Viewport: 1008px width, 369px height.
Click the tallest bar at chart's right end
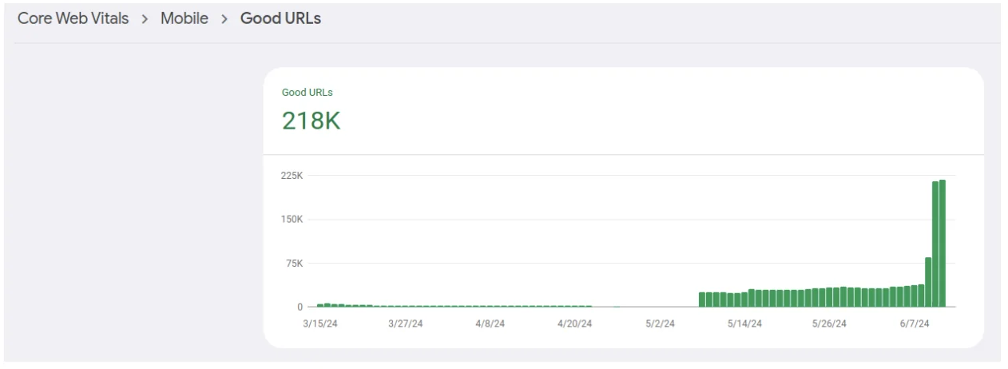point(943,244)
